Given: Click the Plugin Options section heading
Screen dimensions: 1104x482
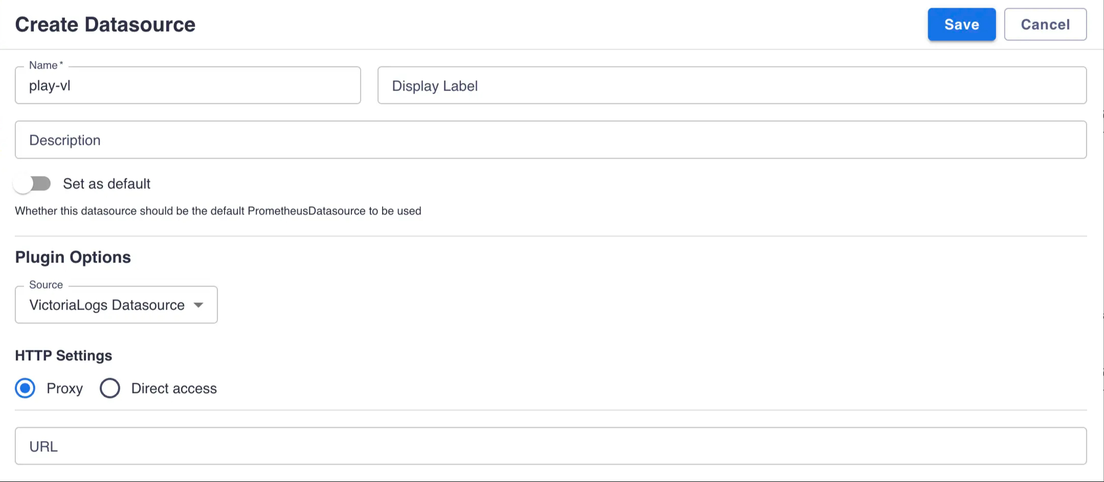Looking at the screenshot, I should (x=73, y=257).
